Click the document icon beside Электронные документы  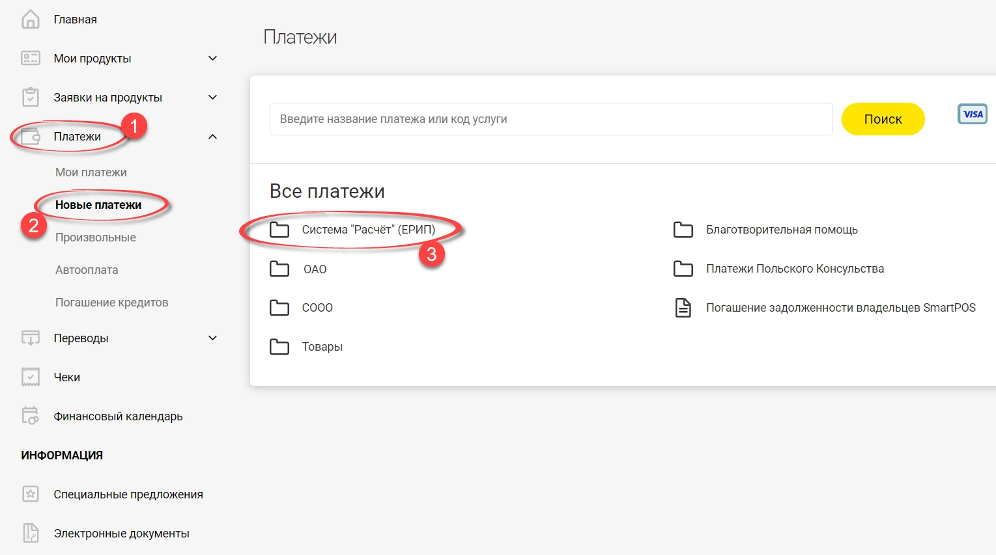pyautogui.click(x=31, y=534)
